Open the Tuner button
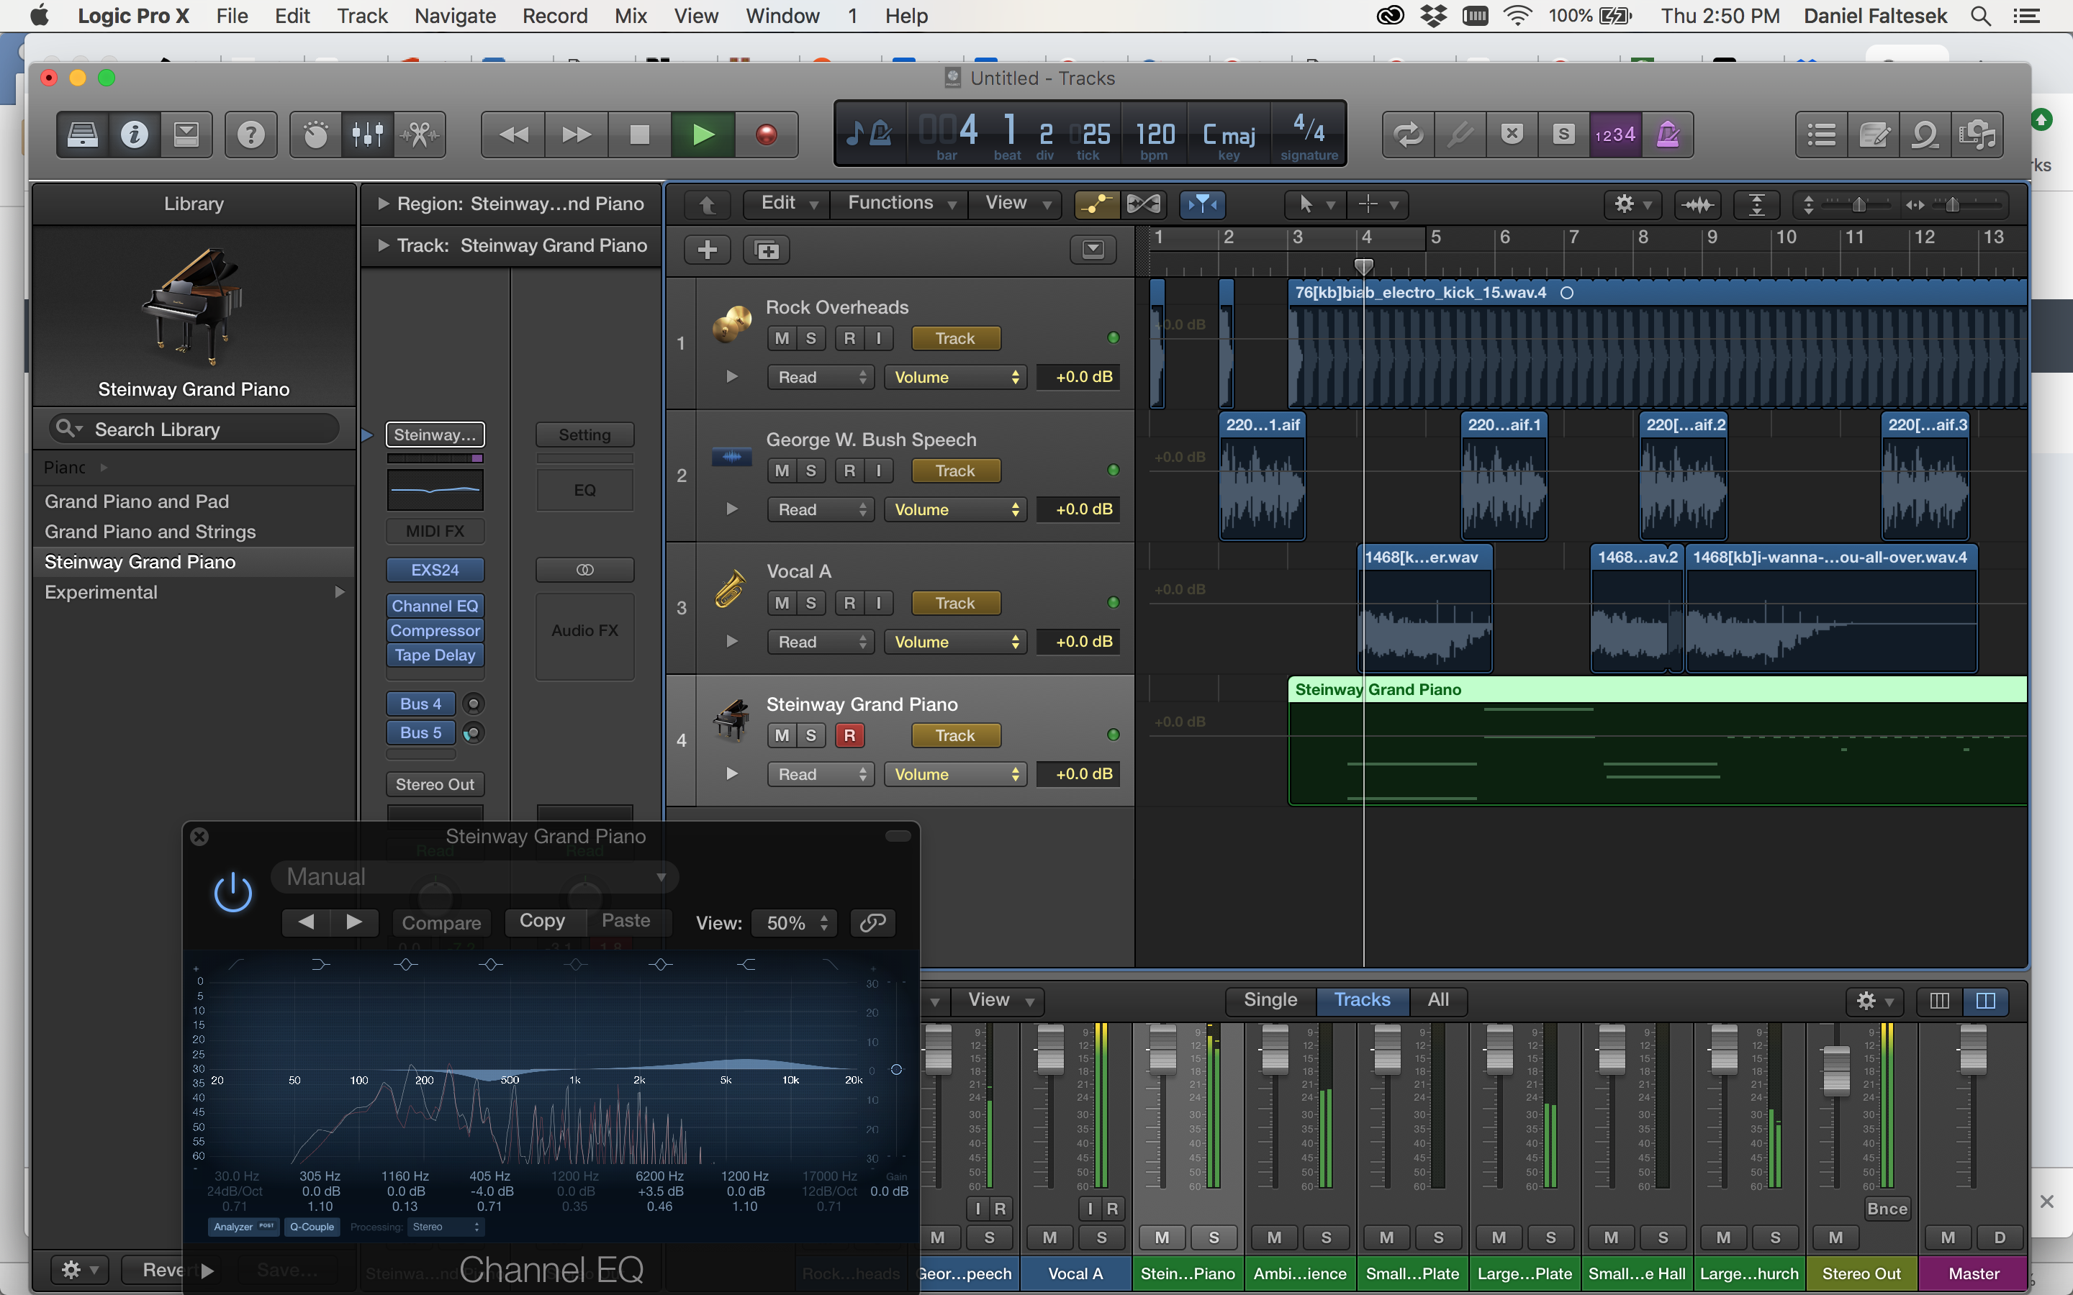 [x=1460, y=135]
